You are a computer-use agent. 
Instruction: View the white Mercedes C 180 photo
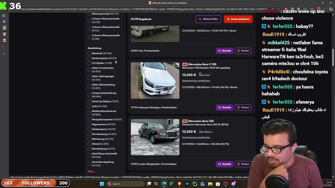click(x=155, y=80)
